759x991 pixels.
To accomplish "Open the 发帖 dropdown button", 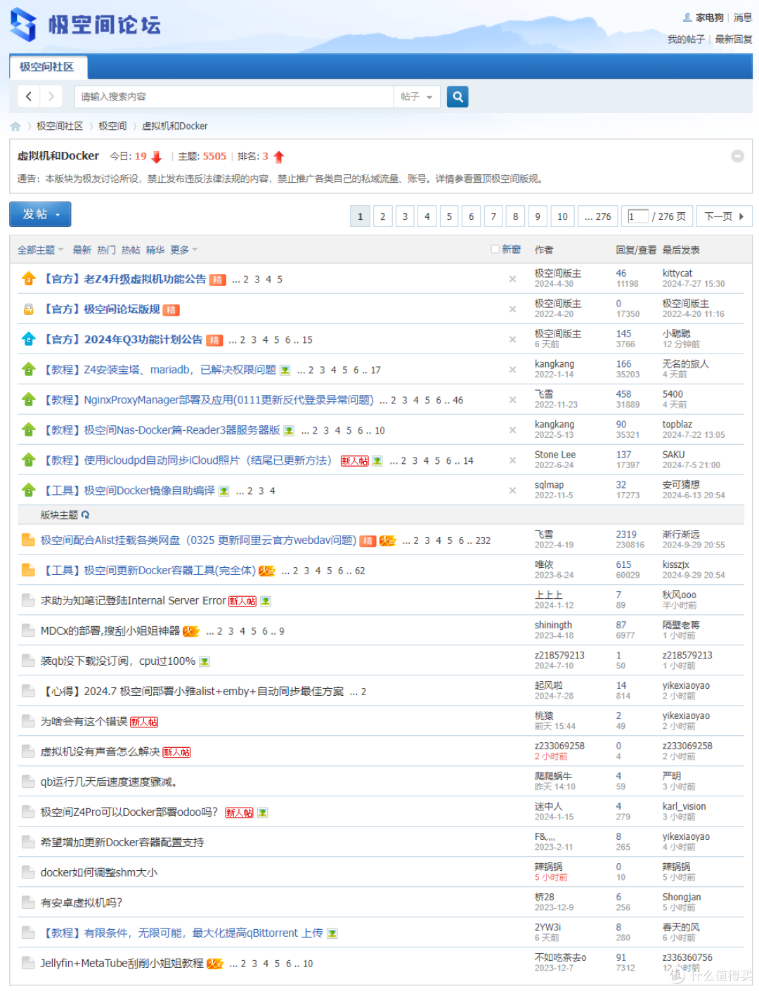I will (x=40, y=214).
